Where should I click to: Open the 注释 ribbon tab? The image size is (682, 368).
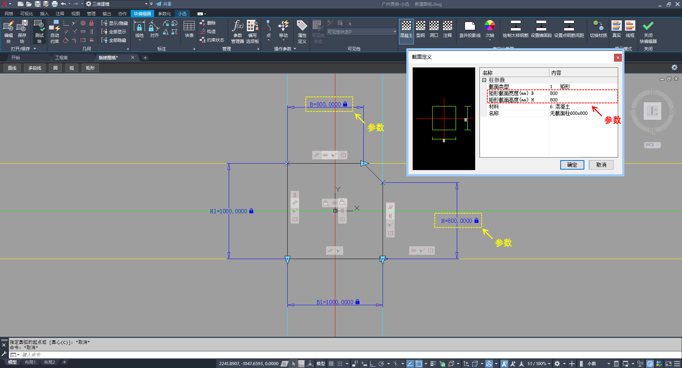pos(60,13)
